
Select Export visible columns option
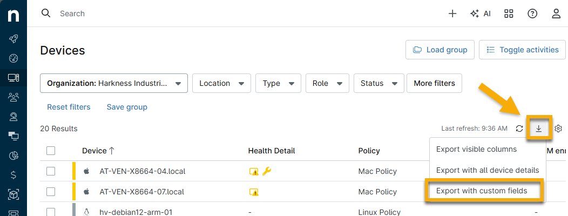pos(476,149)
